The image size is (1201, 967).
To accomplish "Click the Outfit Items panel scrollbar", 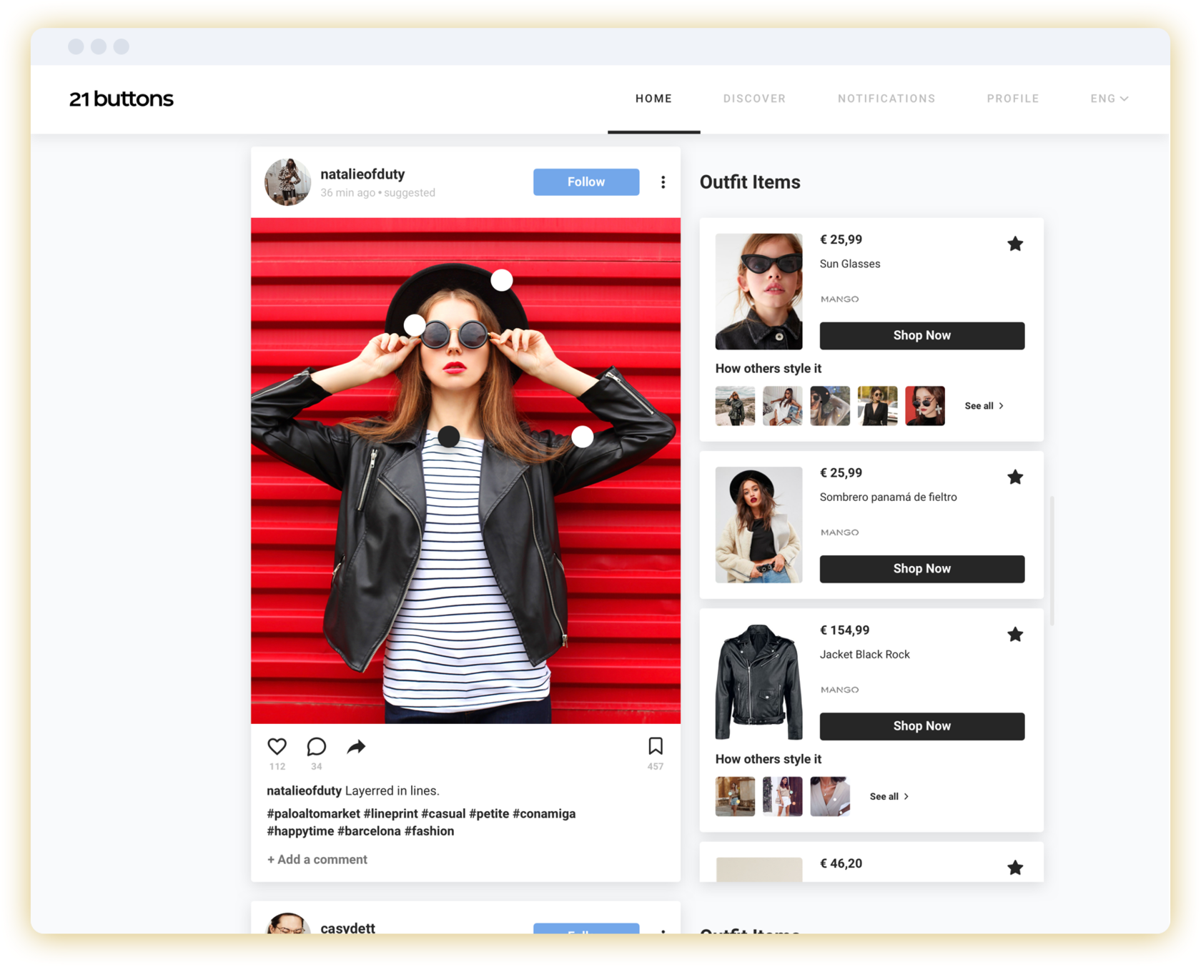I will 1052,560.
